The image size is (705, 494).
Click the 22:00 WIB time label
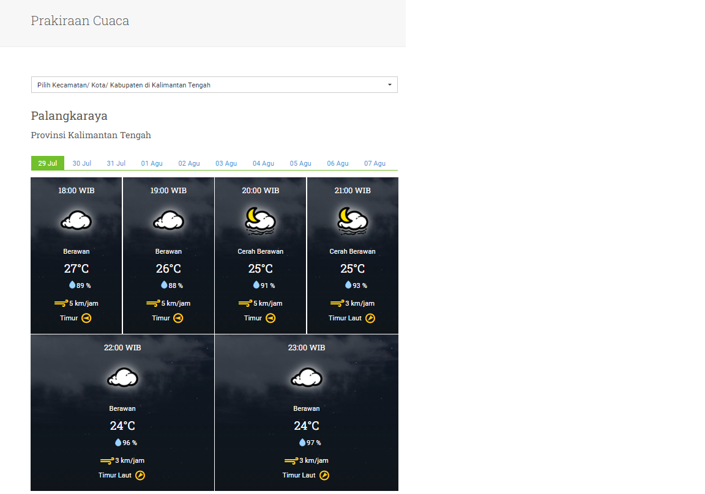122,348
